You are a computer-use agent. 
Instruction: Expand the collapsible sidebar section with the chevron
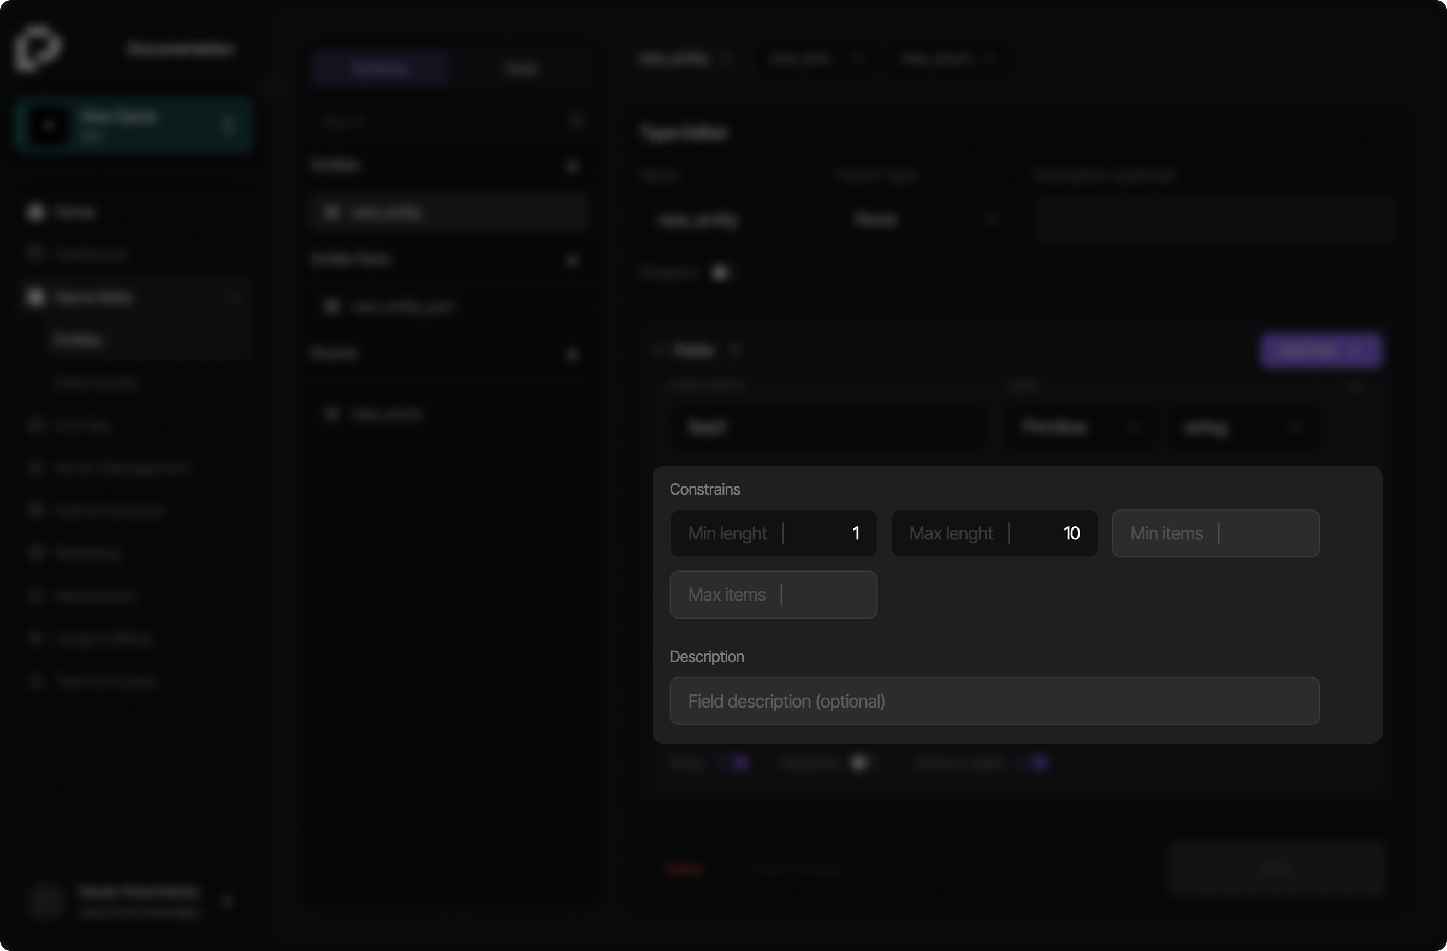(236, 296)
